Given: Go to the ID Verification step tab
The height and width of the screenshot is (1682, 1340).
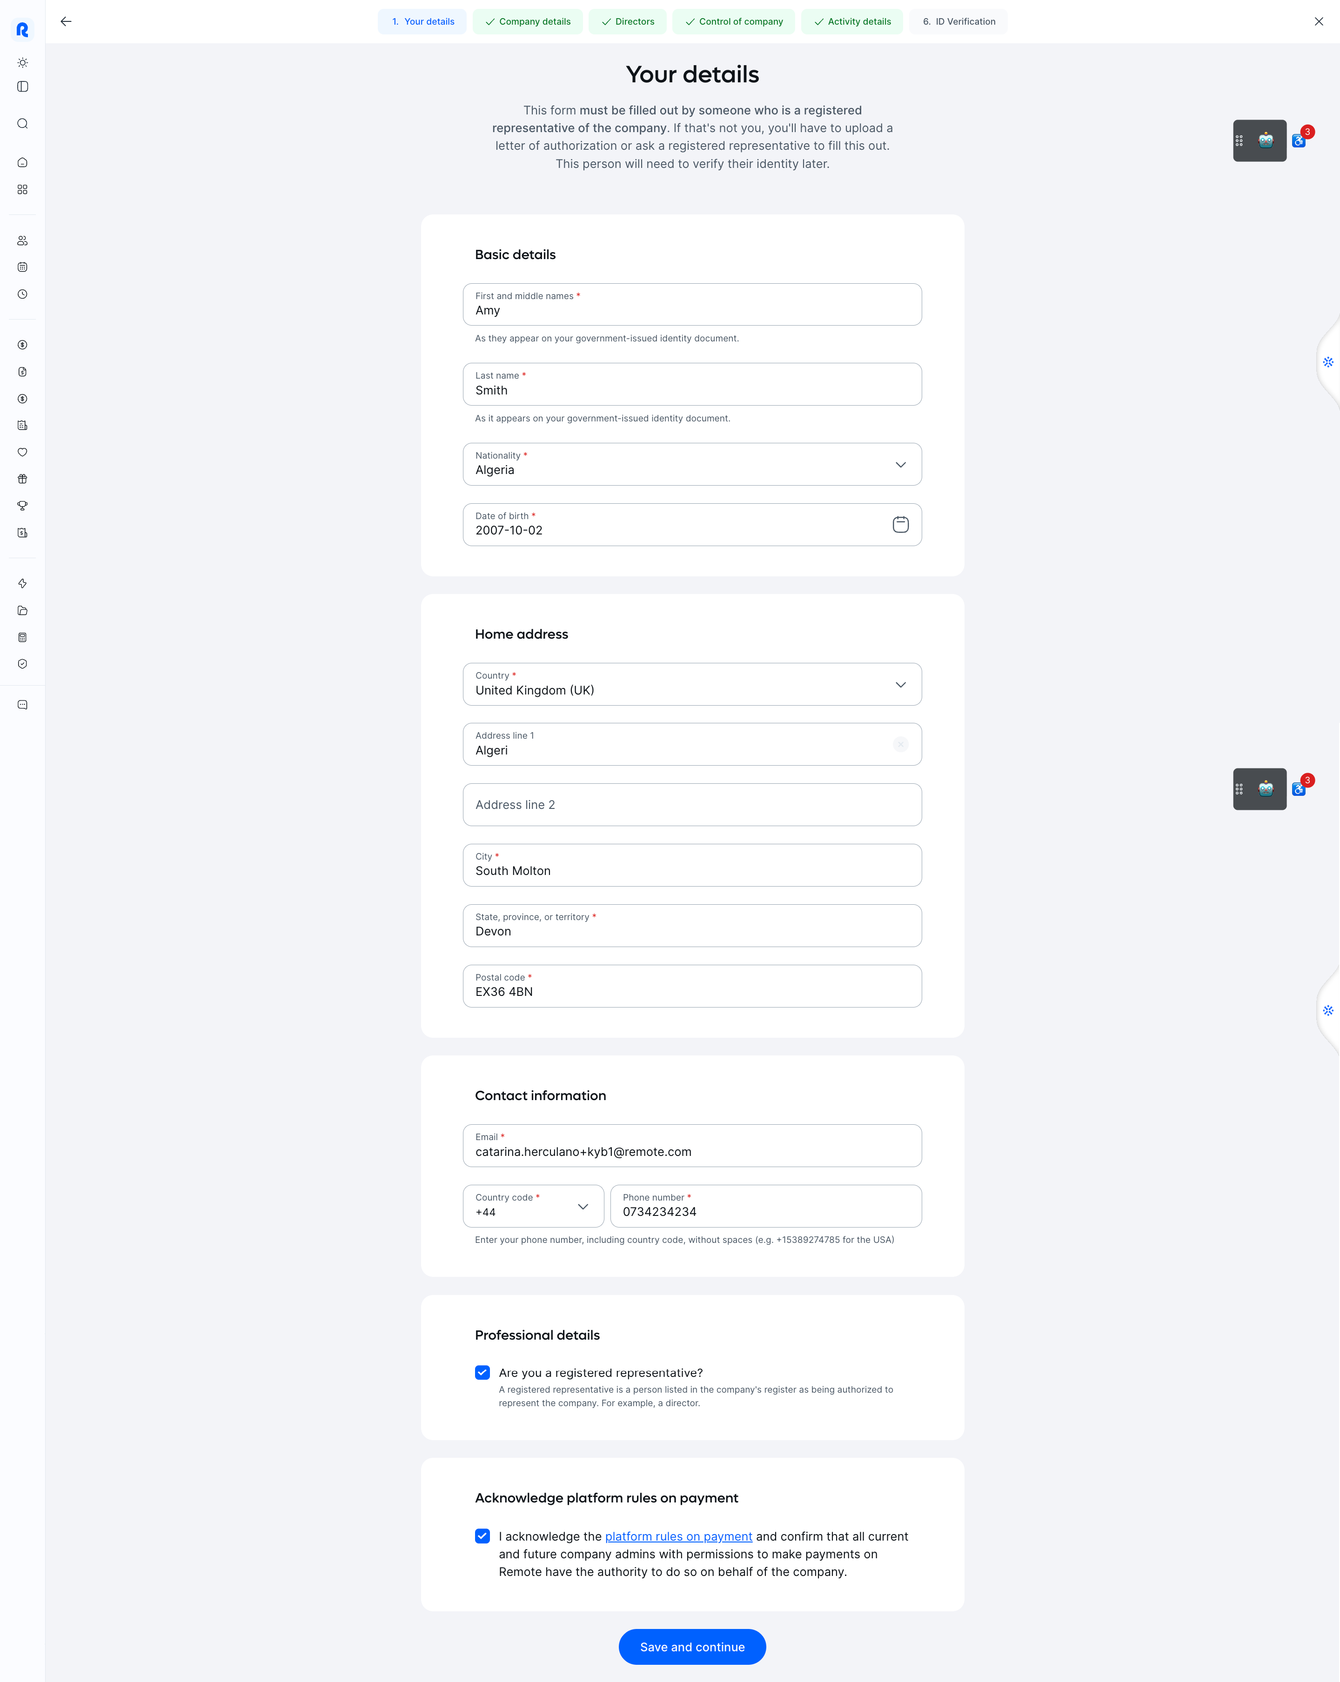Looking at the screenshot, I should pyautogui.click(x=958, y=22).
